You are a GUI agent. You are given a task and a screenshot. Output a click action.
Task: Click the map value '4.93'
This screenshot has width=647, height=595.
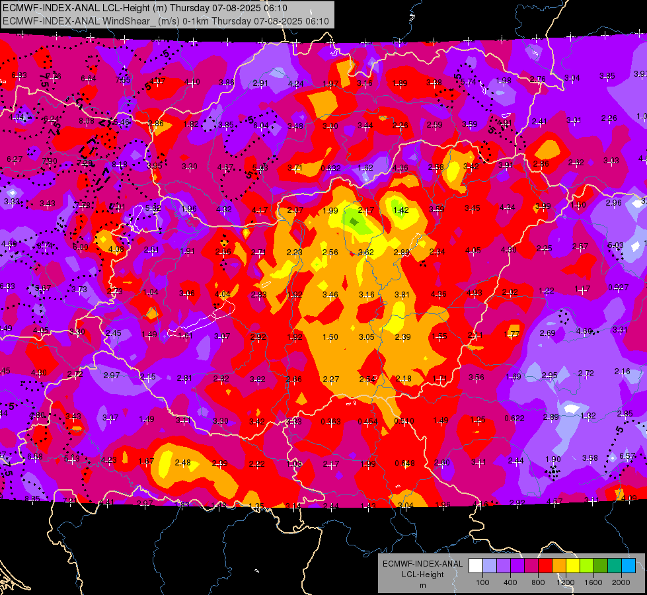(475, 293)
